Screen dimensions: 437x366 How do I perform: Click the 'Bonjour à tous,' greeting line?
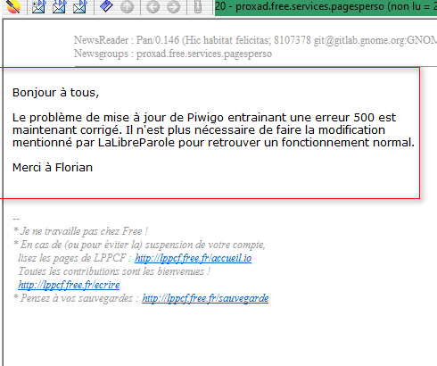pos(55,93)
